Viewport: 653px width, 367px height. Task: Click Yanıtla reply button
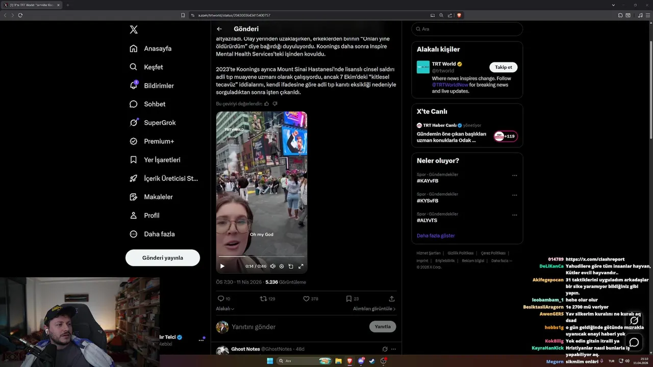pos(383,327)
